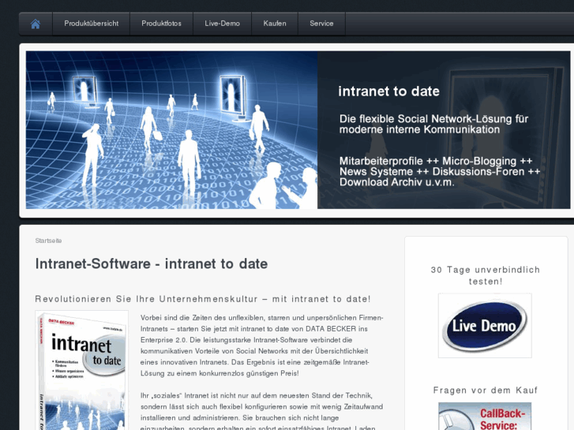This screenshot has height=430, width=574.
Task: Click heading 'Intranet-Software - intranet to date'
Action: [x=151, y=264]
